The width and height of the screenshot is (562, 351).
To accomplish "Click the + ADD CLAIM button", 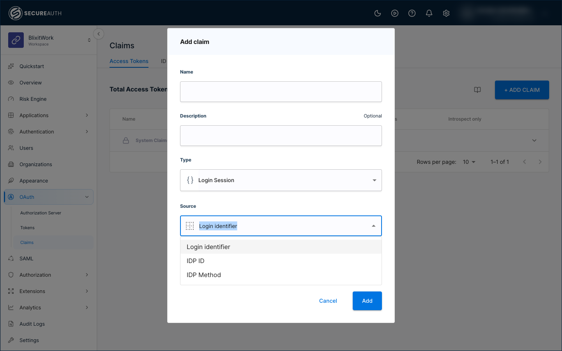I will pyautogui.click(x=522, y=90).
